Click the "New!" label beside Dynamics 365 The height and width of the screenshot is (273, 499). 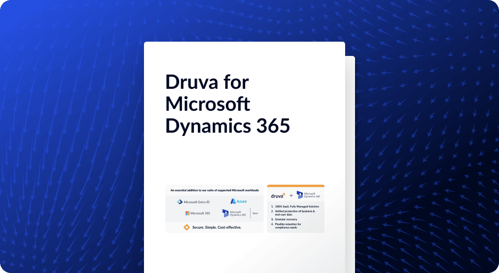coord(254,213)
